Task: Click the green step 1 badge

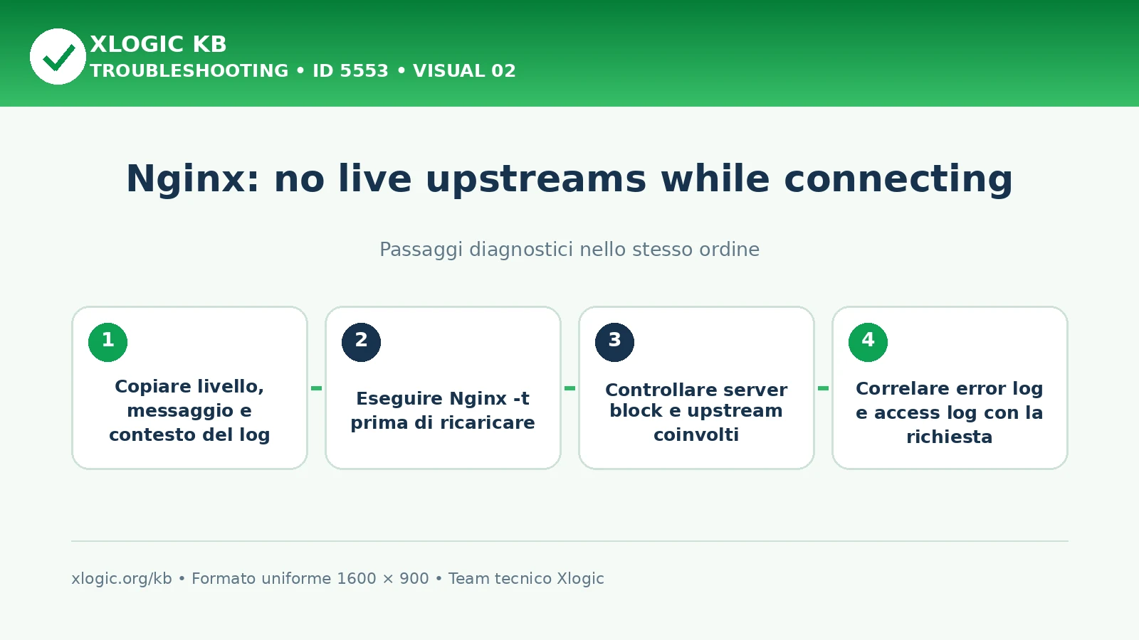Action: pos(107,342)
